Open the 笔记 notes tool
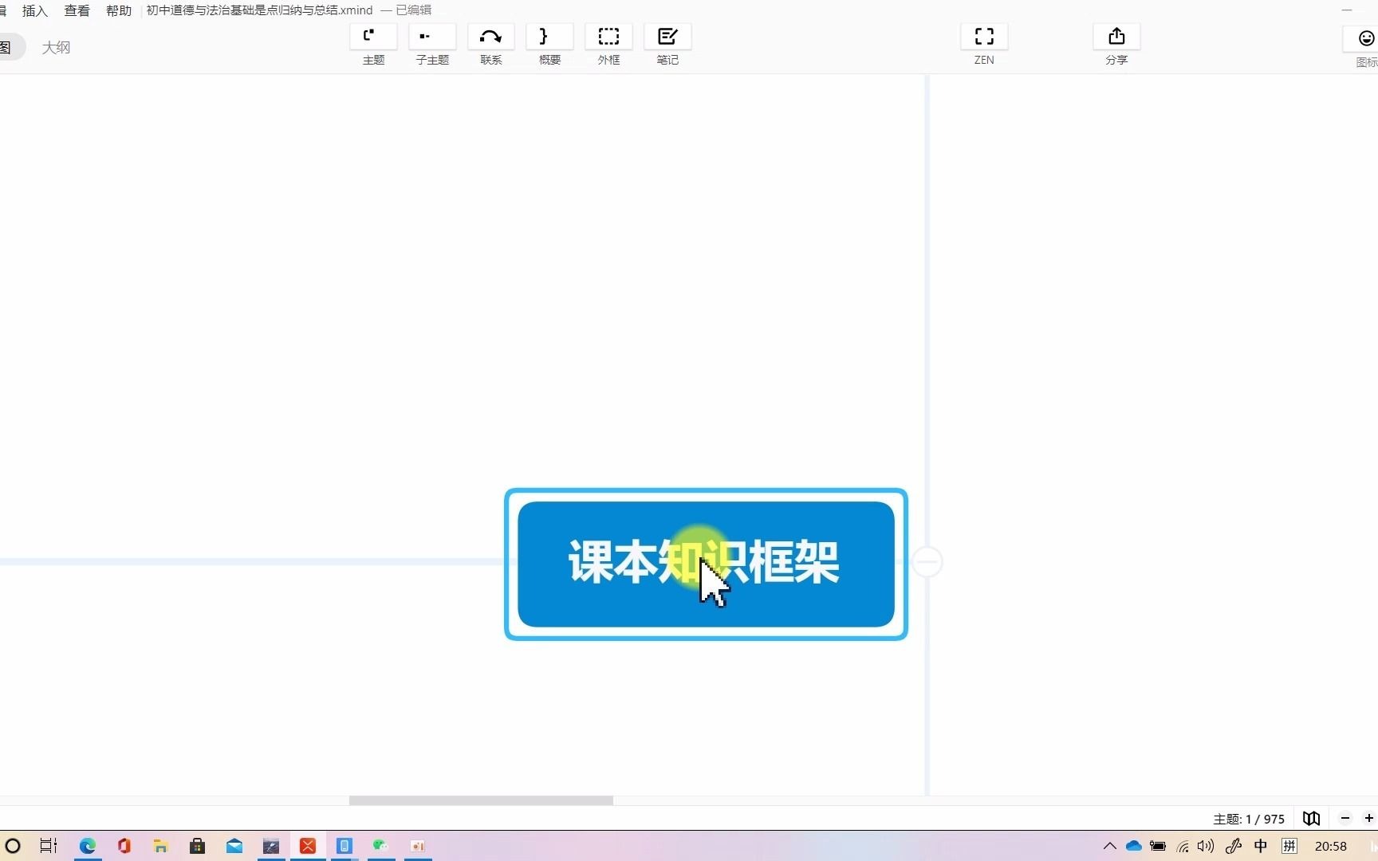 coord(667,45)
